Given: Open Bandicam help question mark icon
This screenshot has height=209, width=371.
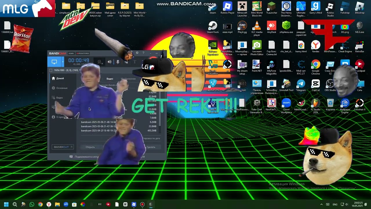Looking at the screenshot, I should [x=143, y=53].
